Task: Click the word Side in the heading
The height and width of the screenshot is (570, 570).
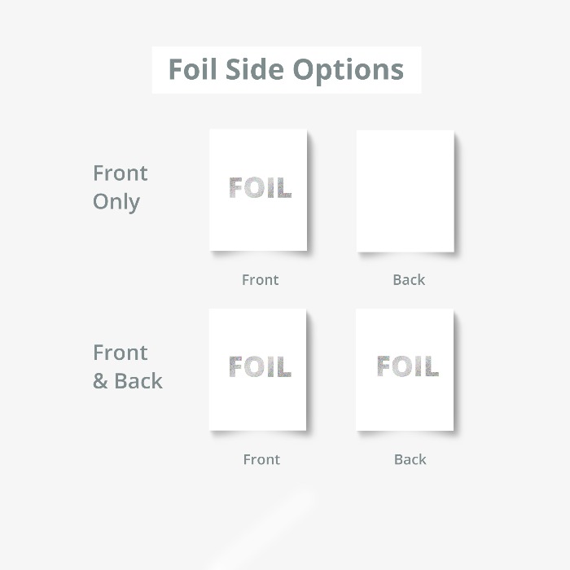Action: pos(254,69)
